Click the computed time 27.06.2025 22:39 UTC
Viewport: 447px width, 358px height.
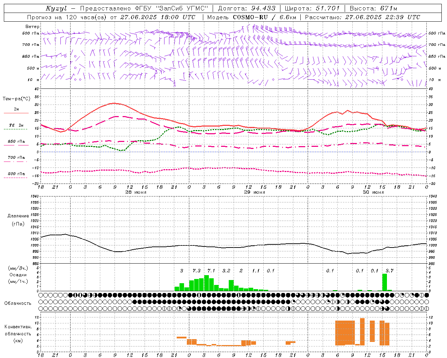(x=382, y=17)
